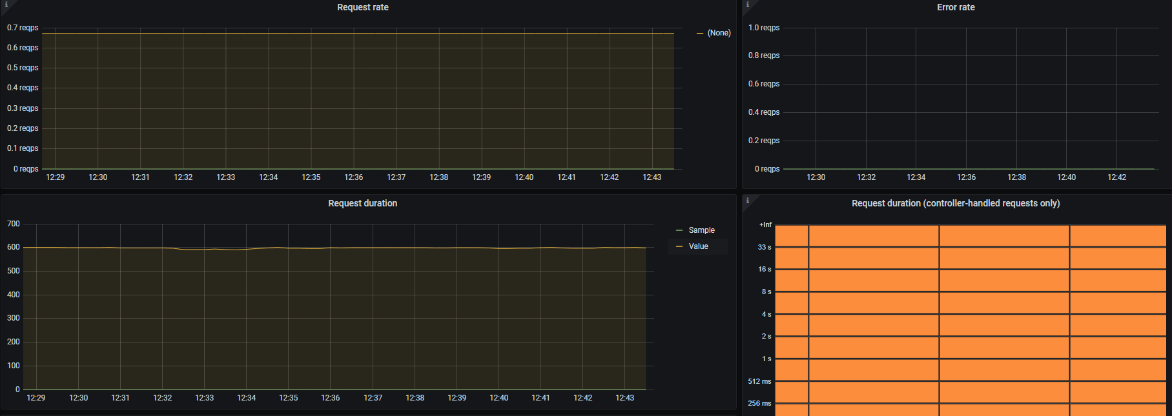Click the 33 s bucket label on heatmap
The height and width of the screenshot is (416, 1172).
[x=765, y=247]
